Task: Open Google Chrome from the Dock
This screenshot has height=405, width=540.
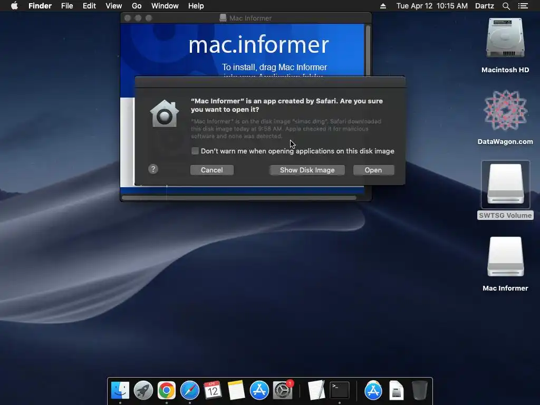Action: coord(166,390)
